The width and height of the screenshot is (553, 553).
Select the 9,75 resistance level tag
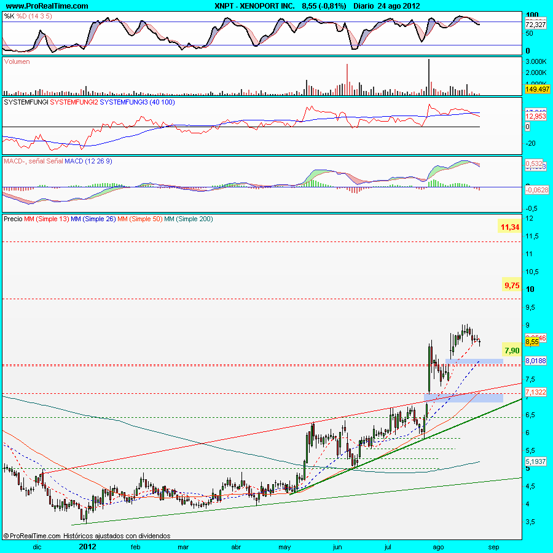[512, 286]
